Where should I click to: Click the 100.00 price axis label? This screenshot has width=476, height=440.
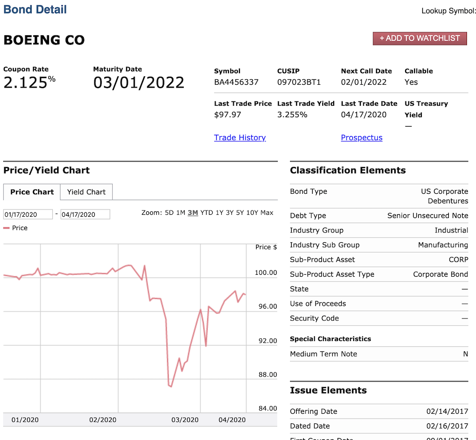266,273
